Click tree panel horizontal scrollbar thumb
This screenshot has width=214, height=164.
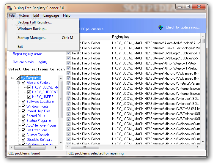click(30, 147)
